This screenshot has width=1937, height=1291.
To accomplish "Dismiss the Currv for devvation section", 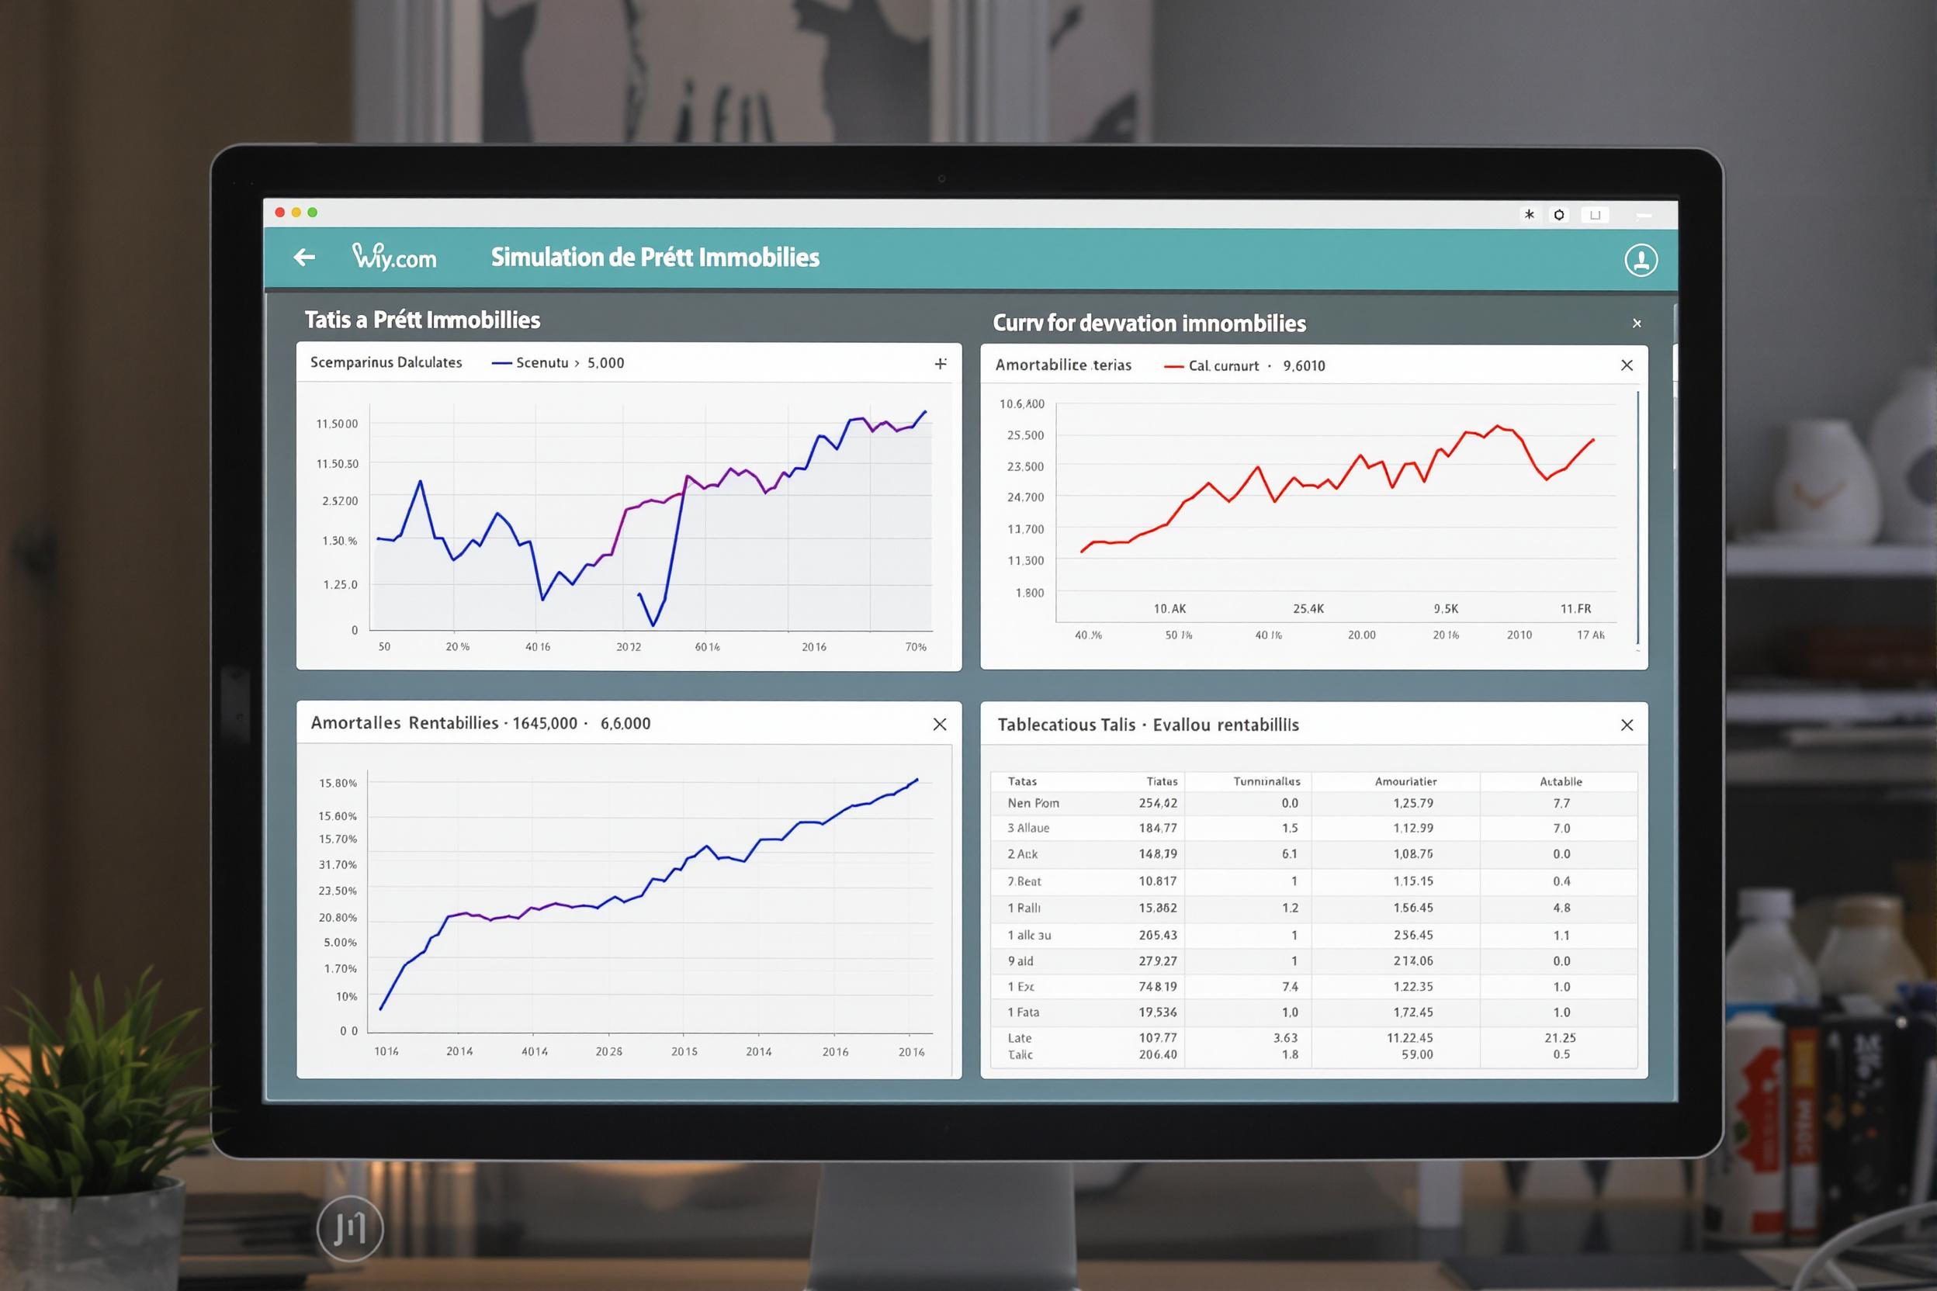I will [1637, 324].
